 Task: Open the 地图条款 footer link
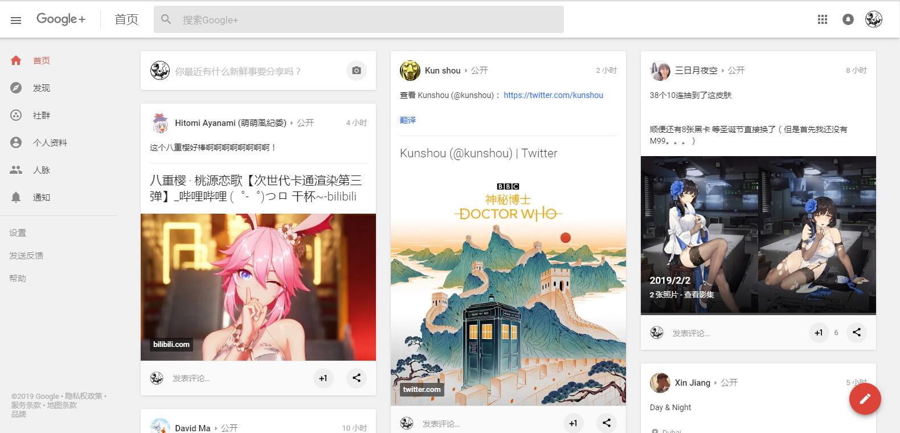click(x=62, y=405)
